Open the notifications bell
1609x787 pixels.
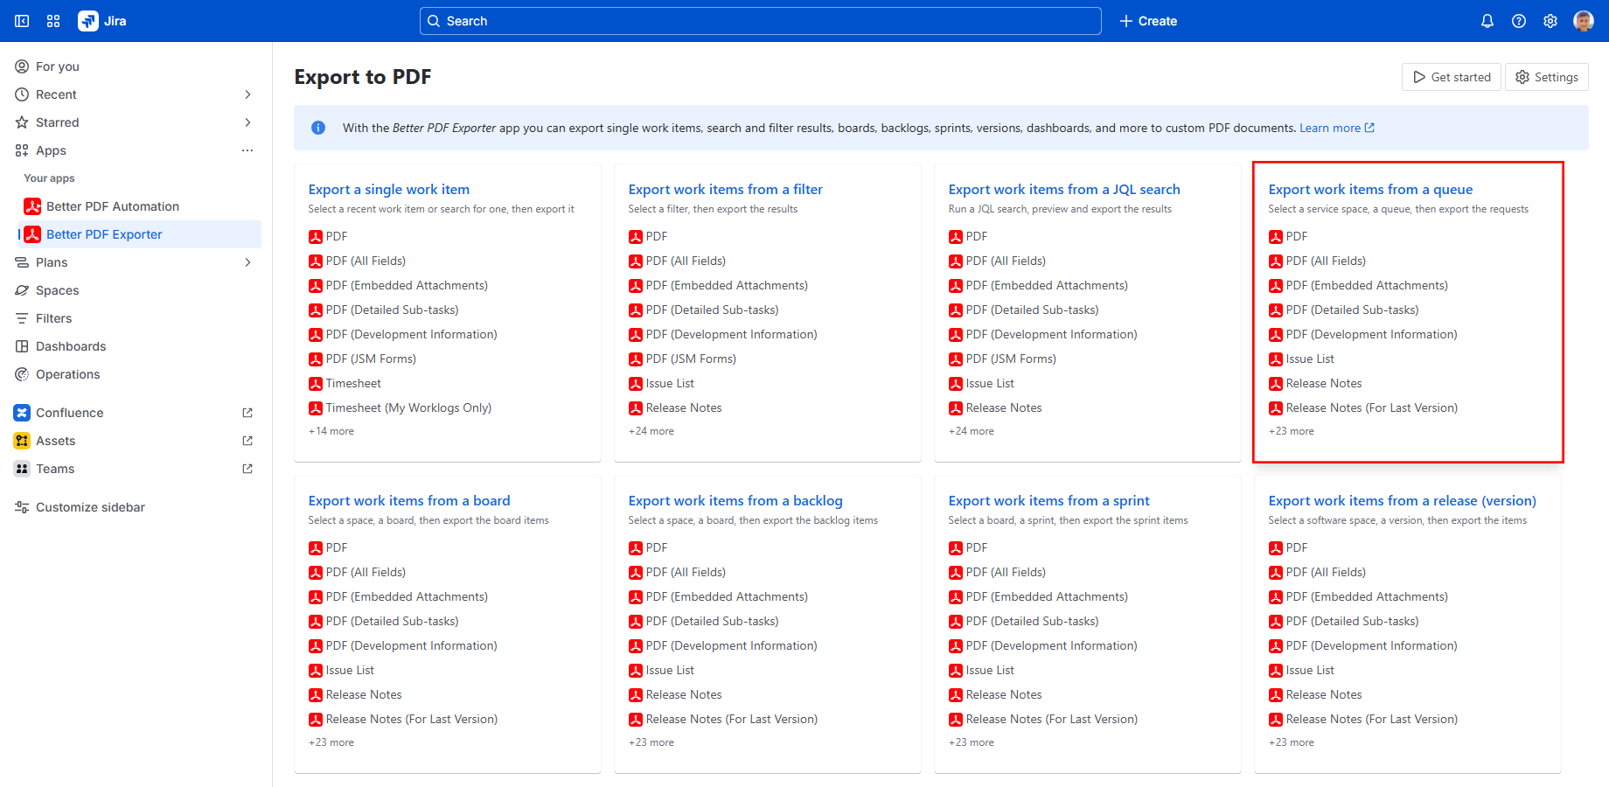[1487, 21]
